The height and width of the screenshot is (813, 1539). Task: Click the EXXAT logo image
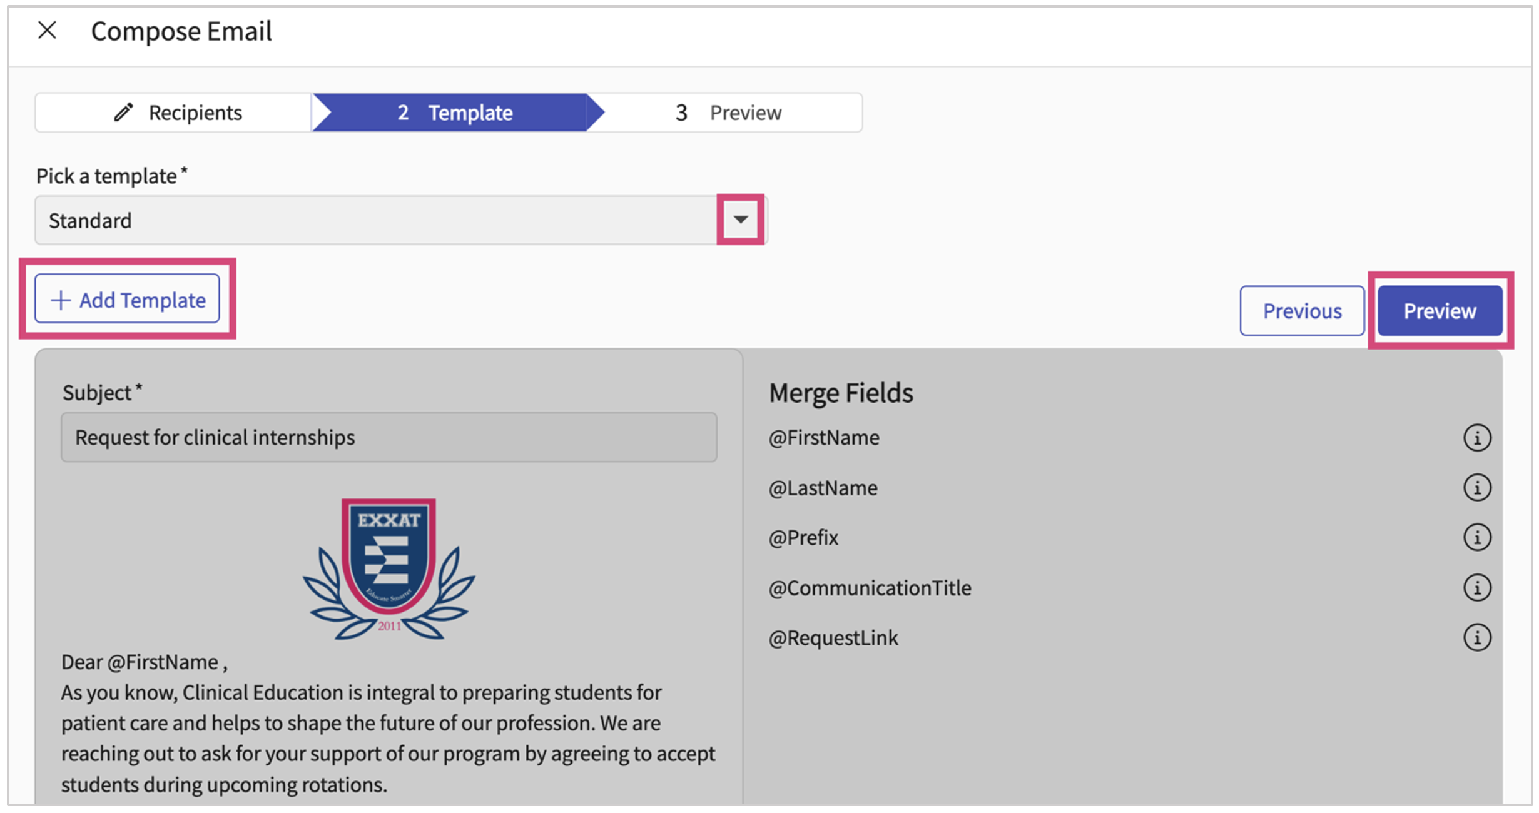(389, 568)
